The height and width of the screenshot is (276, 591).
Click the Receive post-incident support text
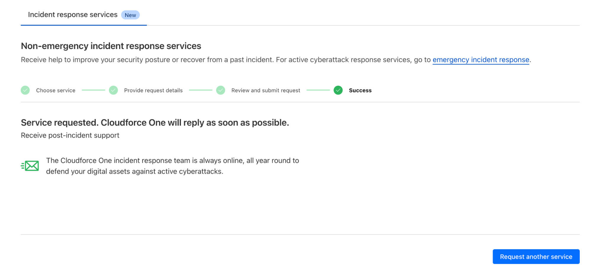(70, 135)
